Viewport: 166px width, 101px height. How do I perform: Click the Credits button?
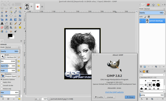pos(99,97)
